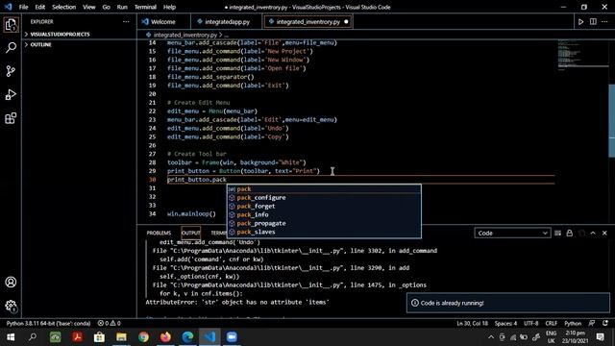This screenshot has width=615, height=346.
Task: Open the Accounts icon in activity bar
Action: [11, 282]
